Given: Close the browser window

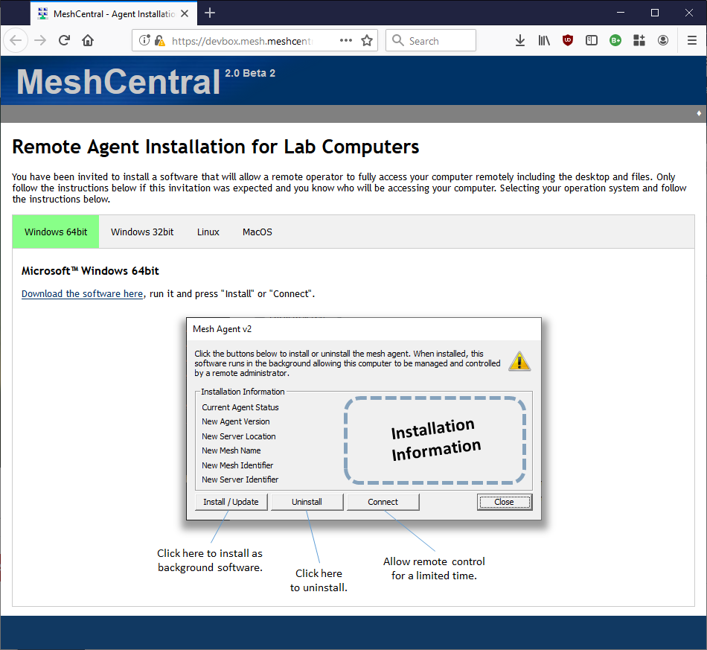Looking at the screenshot, I should click(689, 13).
